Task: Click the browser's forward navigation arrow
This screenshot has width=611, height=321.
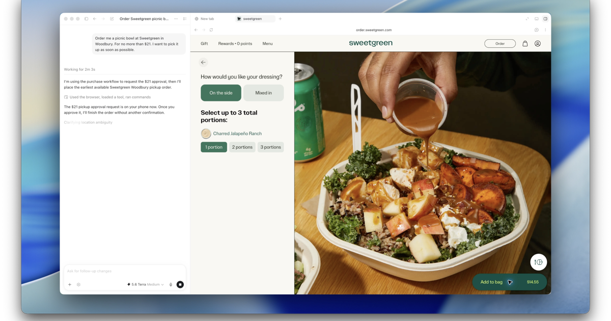Action: [x=204, y=30]
